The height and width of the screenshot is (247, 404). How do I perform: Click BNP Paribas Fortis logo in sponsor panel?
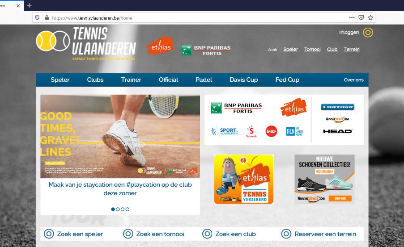tap(236, 108)
